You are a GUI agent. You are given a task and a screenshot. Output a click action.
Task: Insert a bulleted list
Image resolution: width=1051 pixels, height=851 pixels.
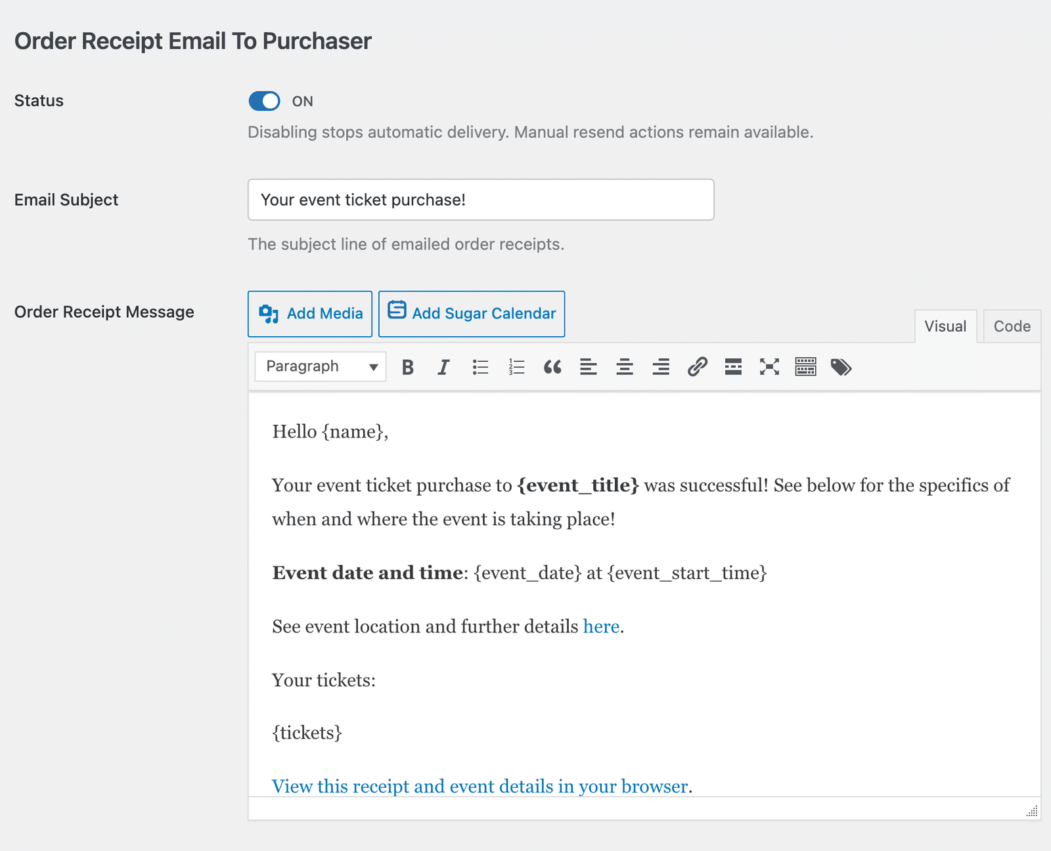click(480, 367)
